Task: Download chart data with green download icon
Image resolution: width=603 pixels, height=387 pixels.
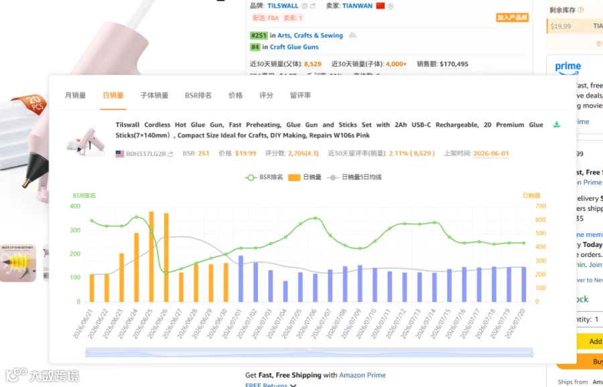Action: click(557, 125)
